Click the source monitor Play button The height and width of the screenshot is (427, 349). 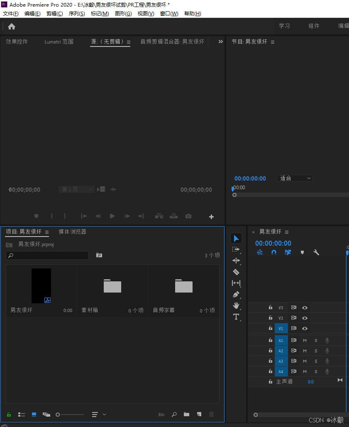[112, 216]
